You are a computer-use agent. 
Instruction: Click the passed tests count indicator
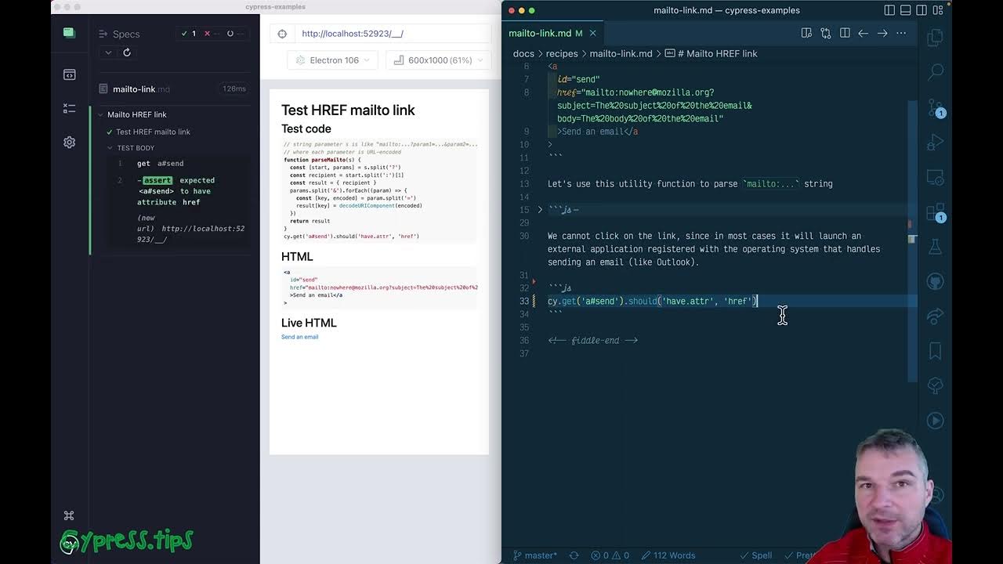coord(189,34)
